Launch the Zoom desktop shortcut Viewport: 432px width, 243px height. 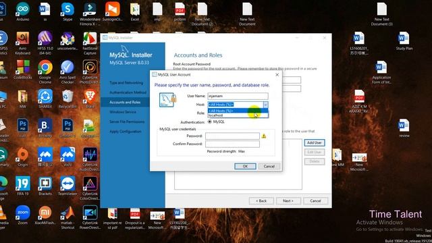point(22,215)
